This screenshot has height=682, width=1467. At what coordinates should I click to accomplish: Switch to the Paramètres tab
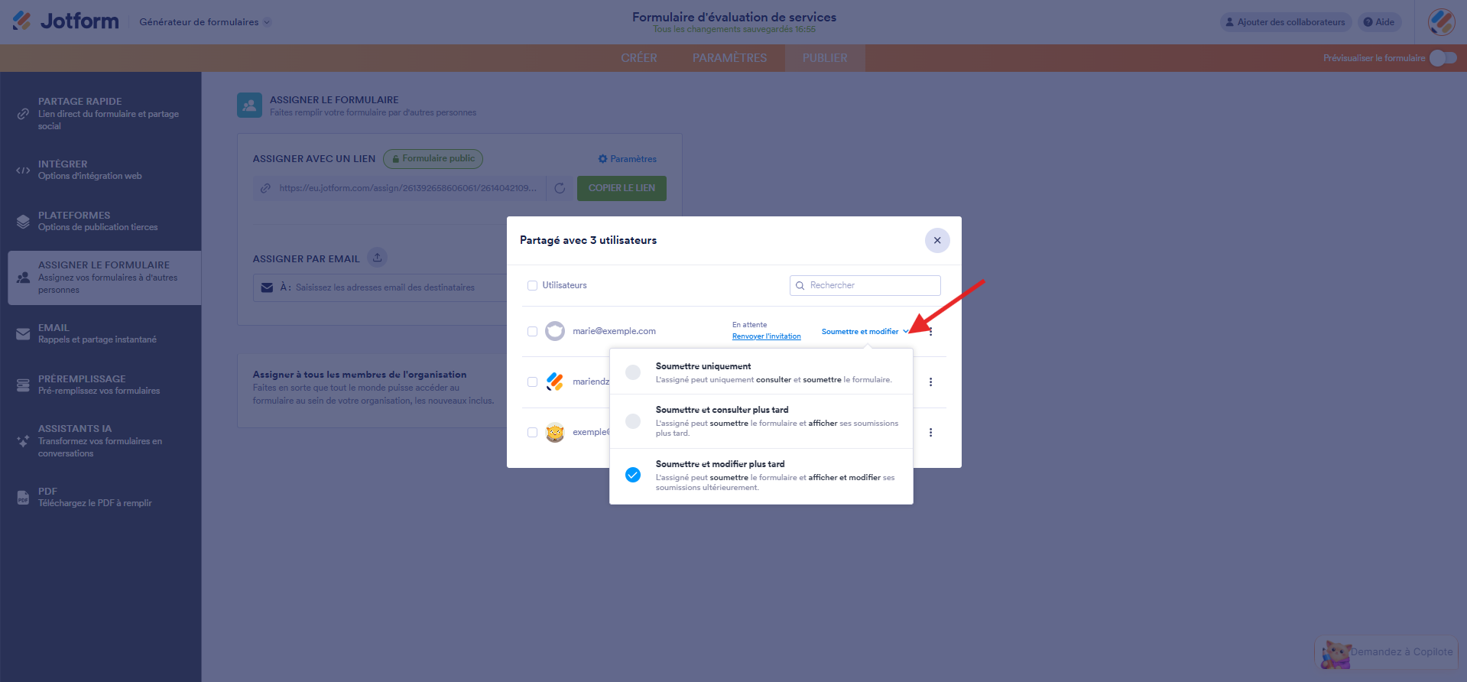click(x=729, y=58)
